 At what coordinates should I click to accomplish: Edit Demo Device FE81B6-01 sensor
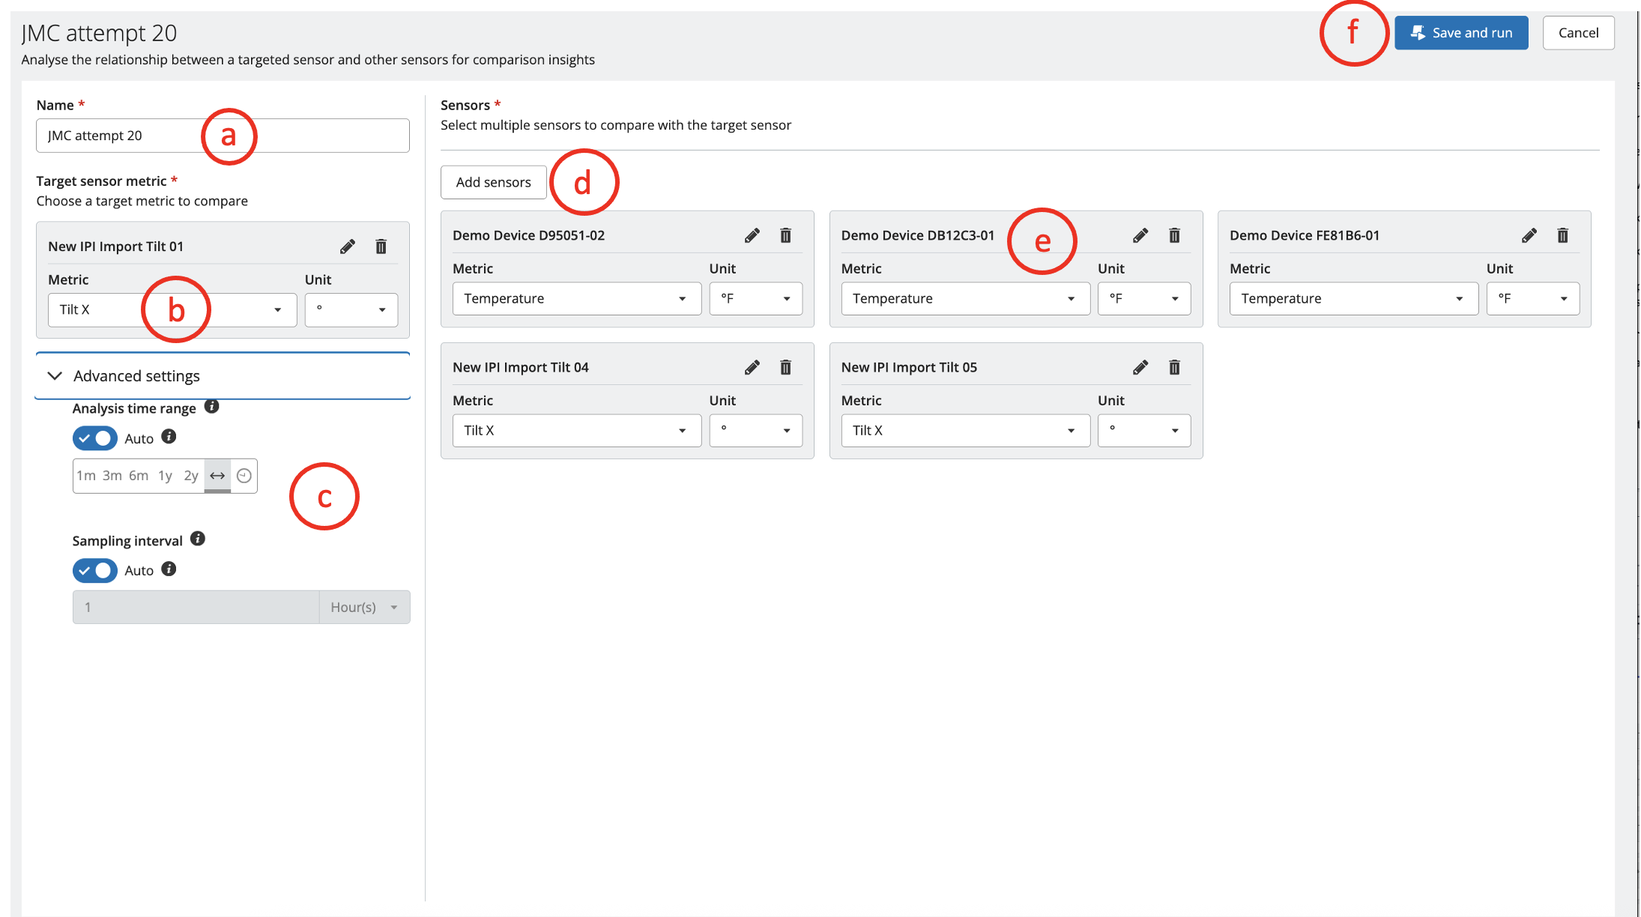click(1529, 235)
